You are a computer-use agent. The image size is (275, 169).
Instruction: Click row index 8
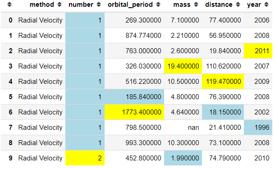tap(10, 143)
